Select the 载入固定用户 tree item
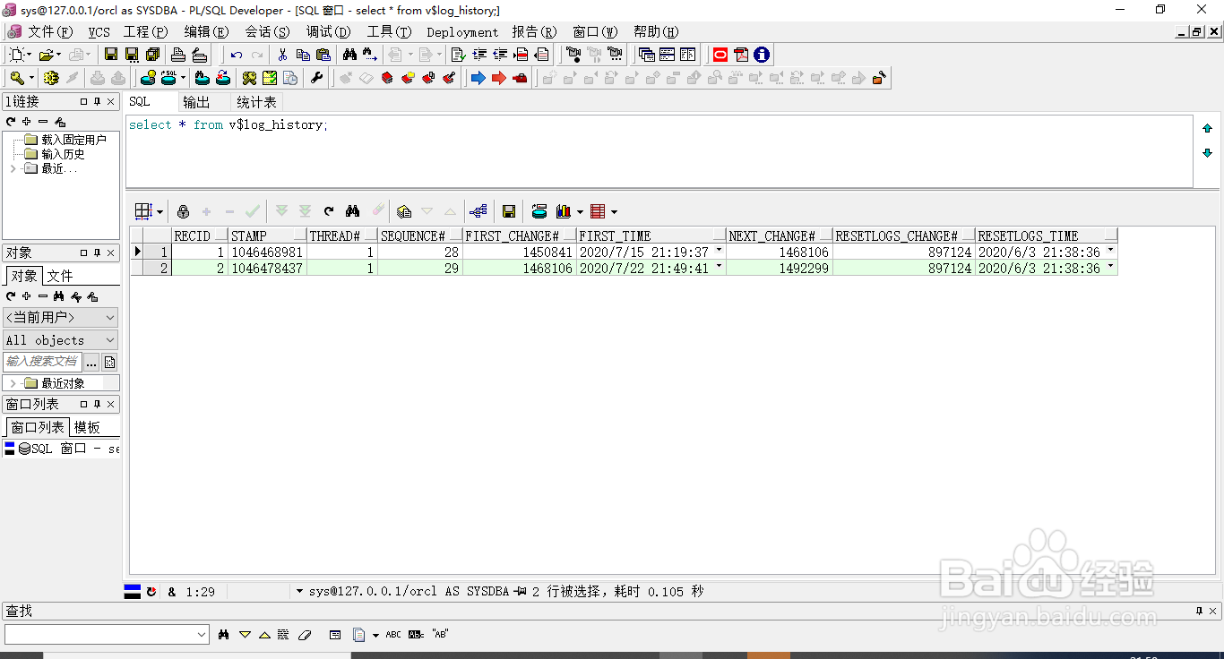 (73, 140)
